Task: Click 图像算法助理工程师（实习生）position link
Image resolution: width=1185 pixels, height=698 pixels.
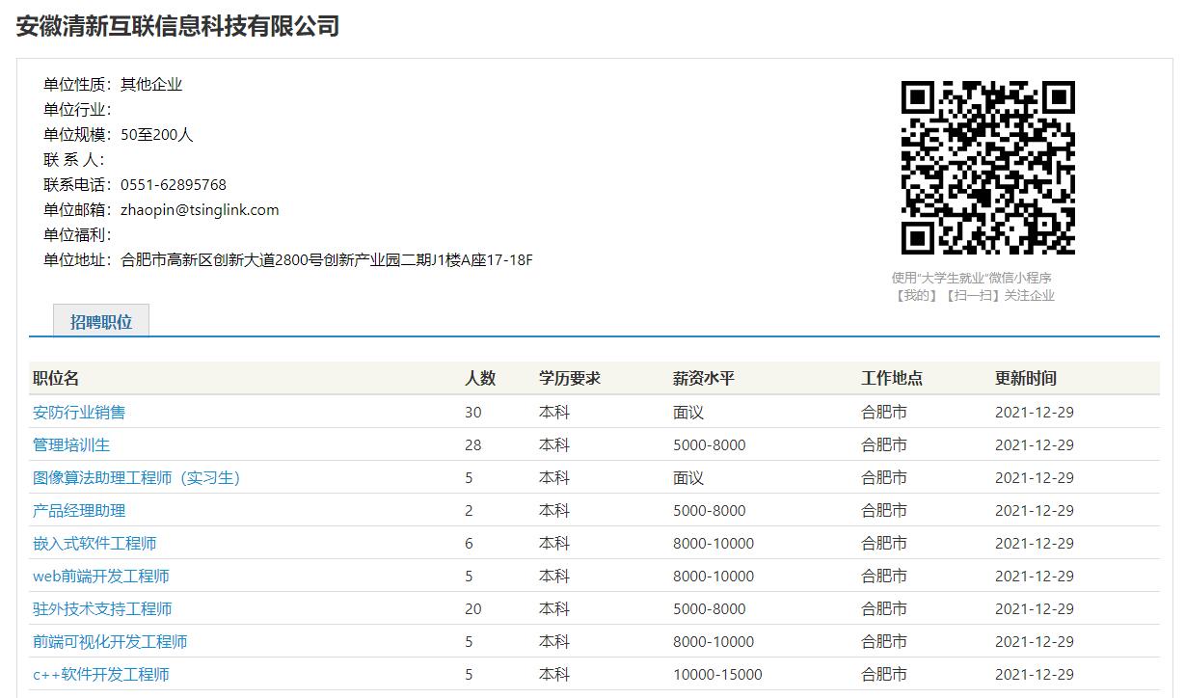Action: [x=136, y=478]
